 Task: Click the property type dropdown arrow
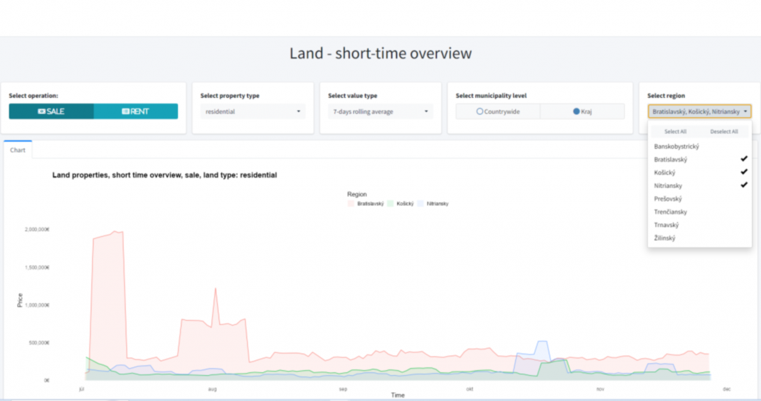pos(299,111)
